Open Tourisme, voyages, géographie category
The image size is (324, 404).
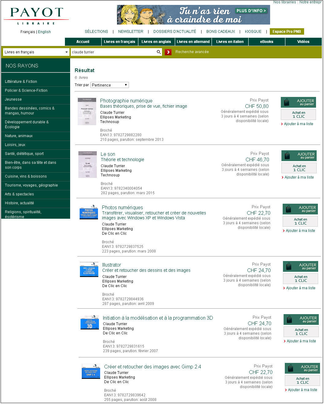tap(36, 185)
